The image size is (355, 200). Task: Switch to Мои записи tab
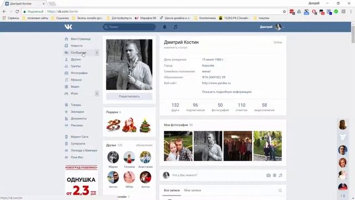click(192, 191)
